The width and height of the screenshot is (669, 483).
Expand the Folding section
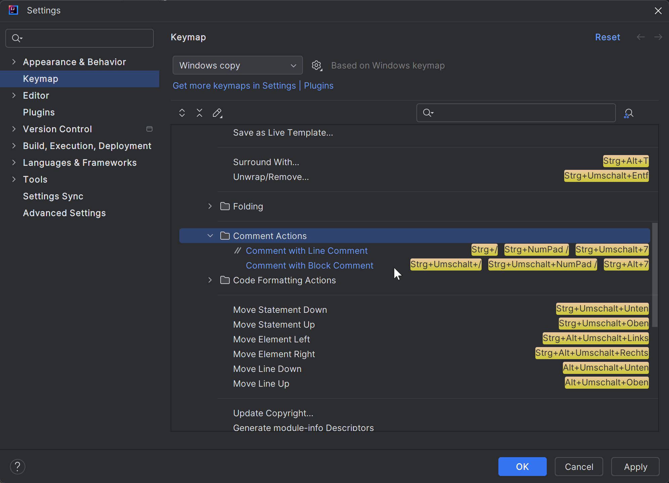[x=210, y=206]
